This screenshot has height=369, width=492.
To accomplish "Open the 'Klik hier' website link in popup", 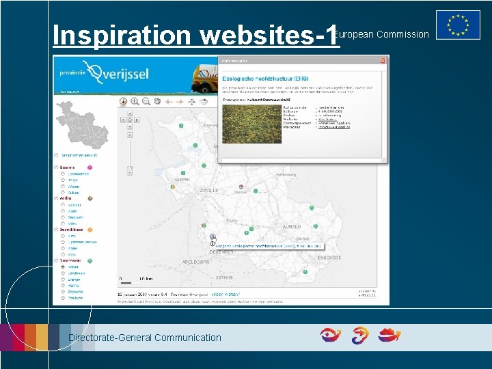I will pyautogui.click(x=327, y=119).
